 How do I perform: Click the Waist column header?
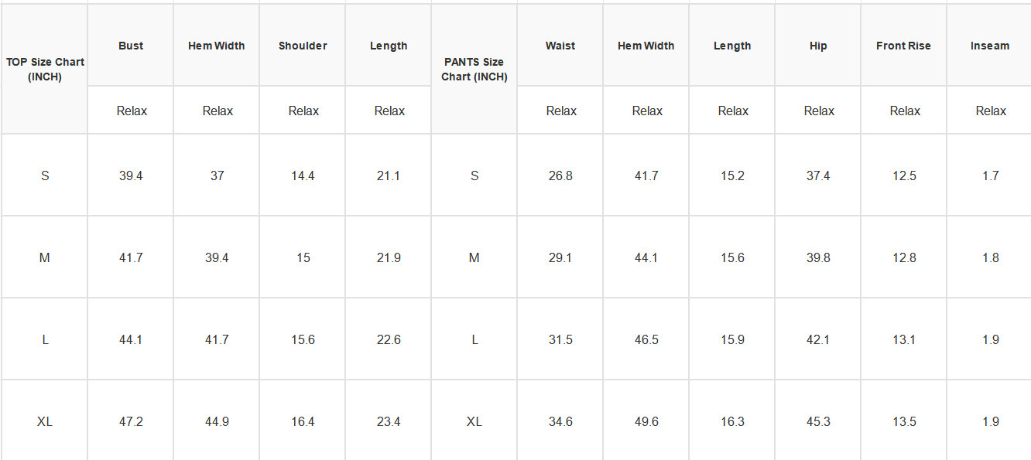pyautogui.click(x=560, y=46)
